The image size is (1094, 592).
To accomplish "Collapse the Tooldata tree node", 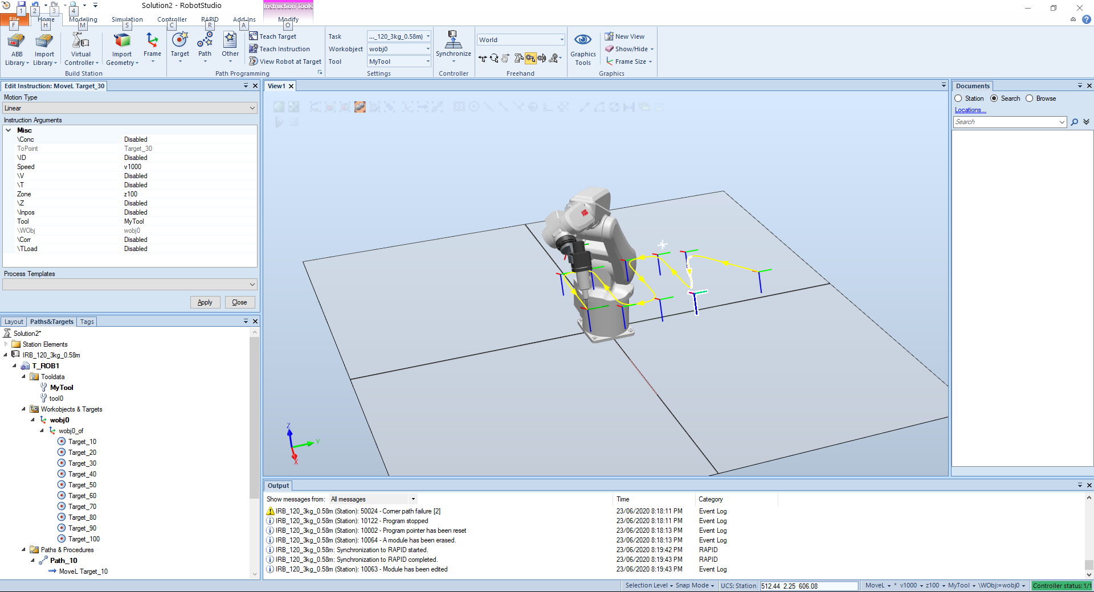I will coord(23,377).
